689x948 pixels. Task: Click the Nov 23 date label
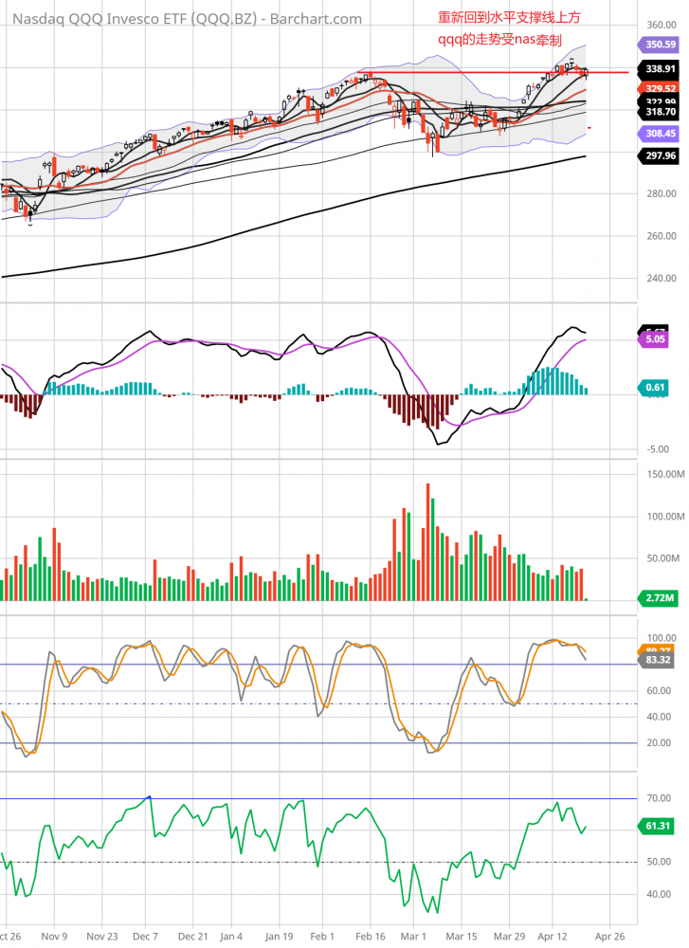102,936
